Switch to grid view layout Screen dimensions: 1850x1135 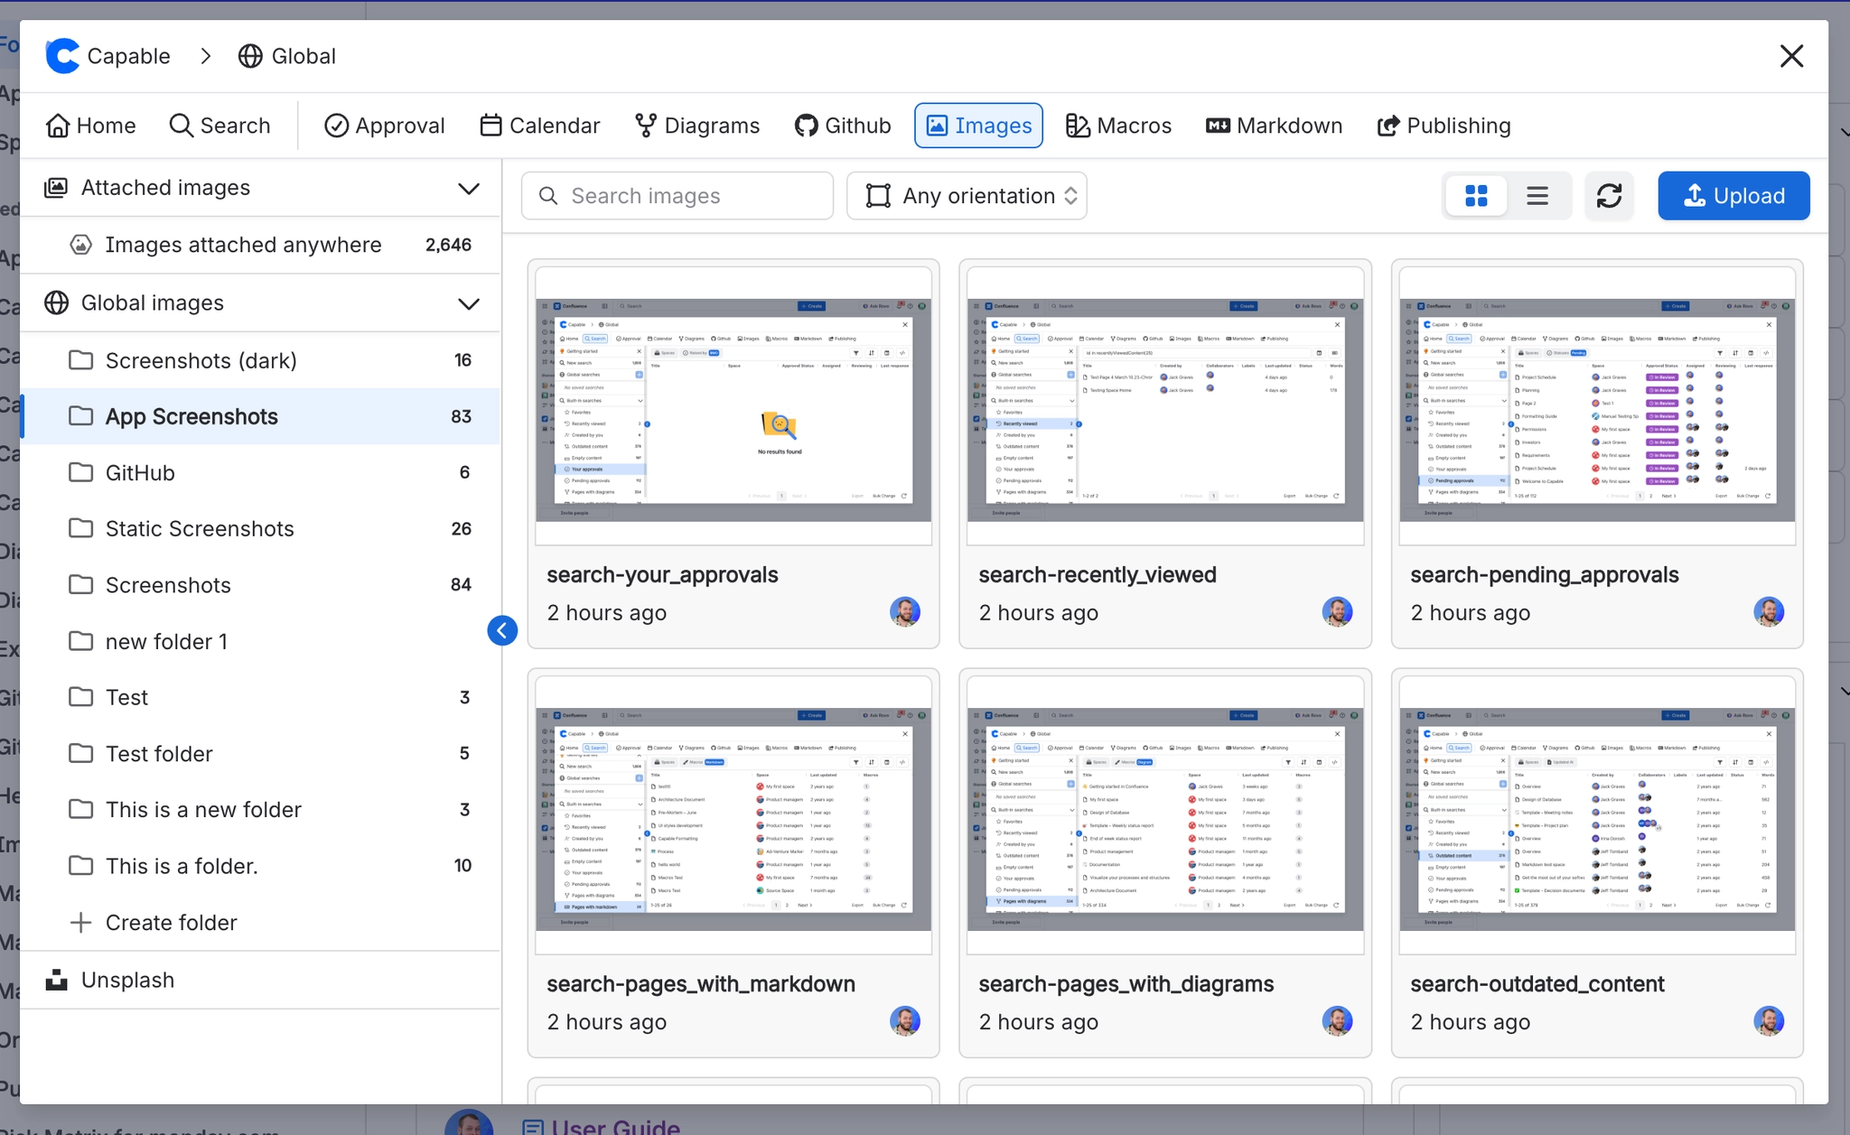(1476, 196)
